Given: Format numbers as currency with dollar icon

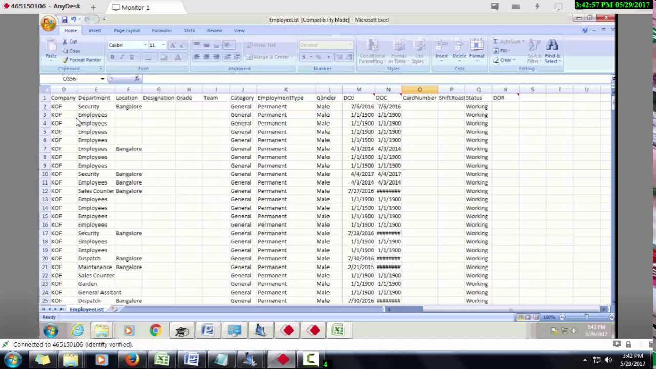Looking at the screenshot, I should pos(304,57).
